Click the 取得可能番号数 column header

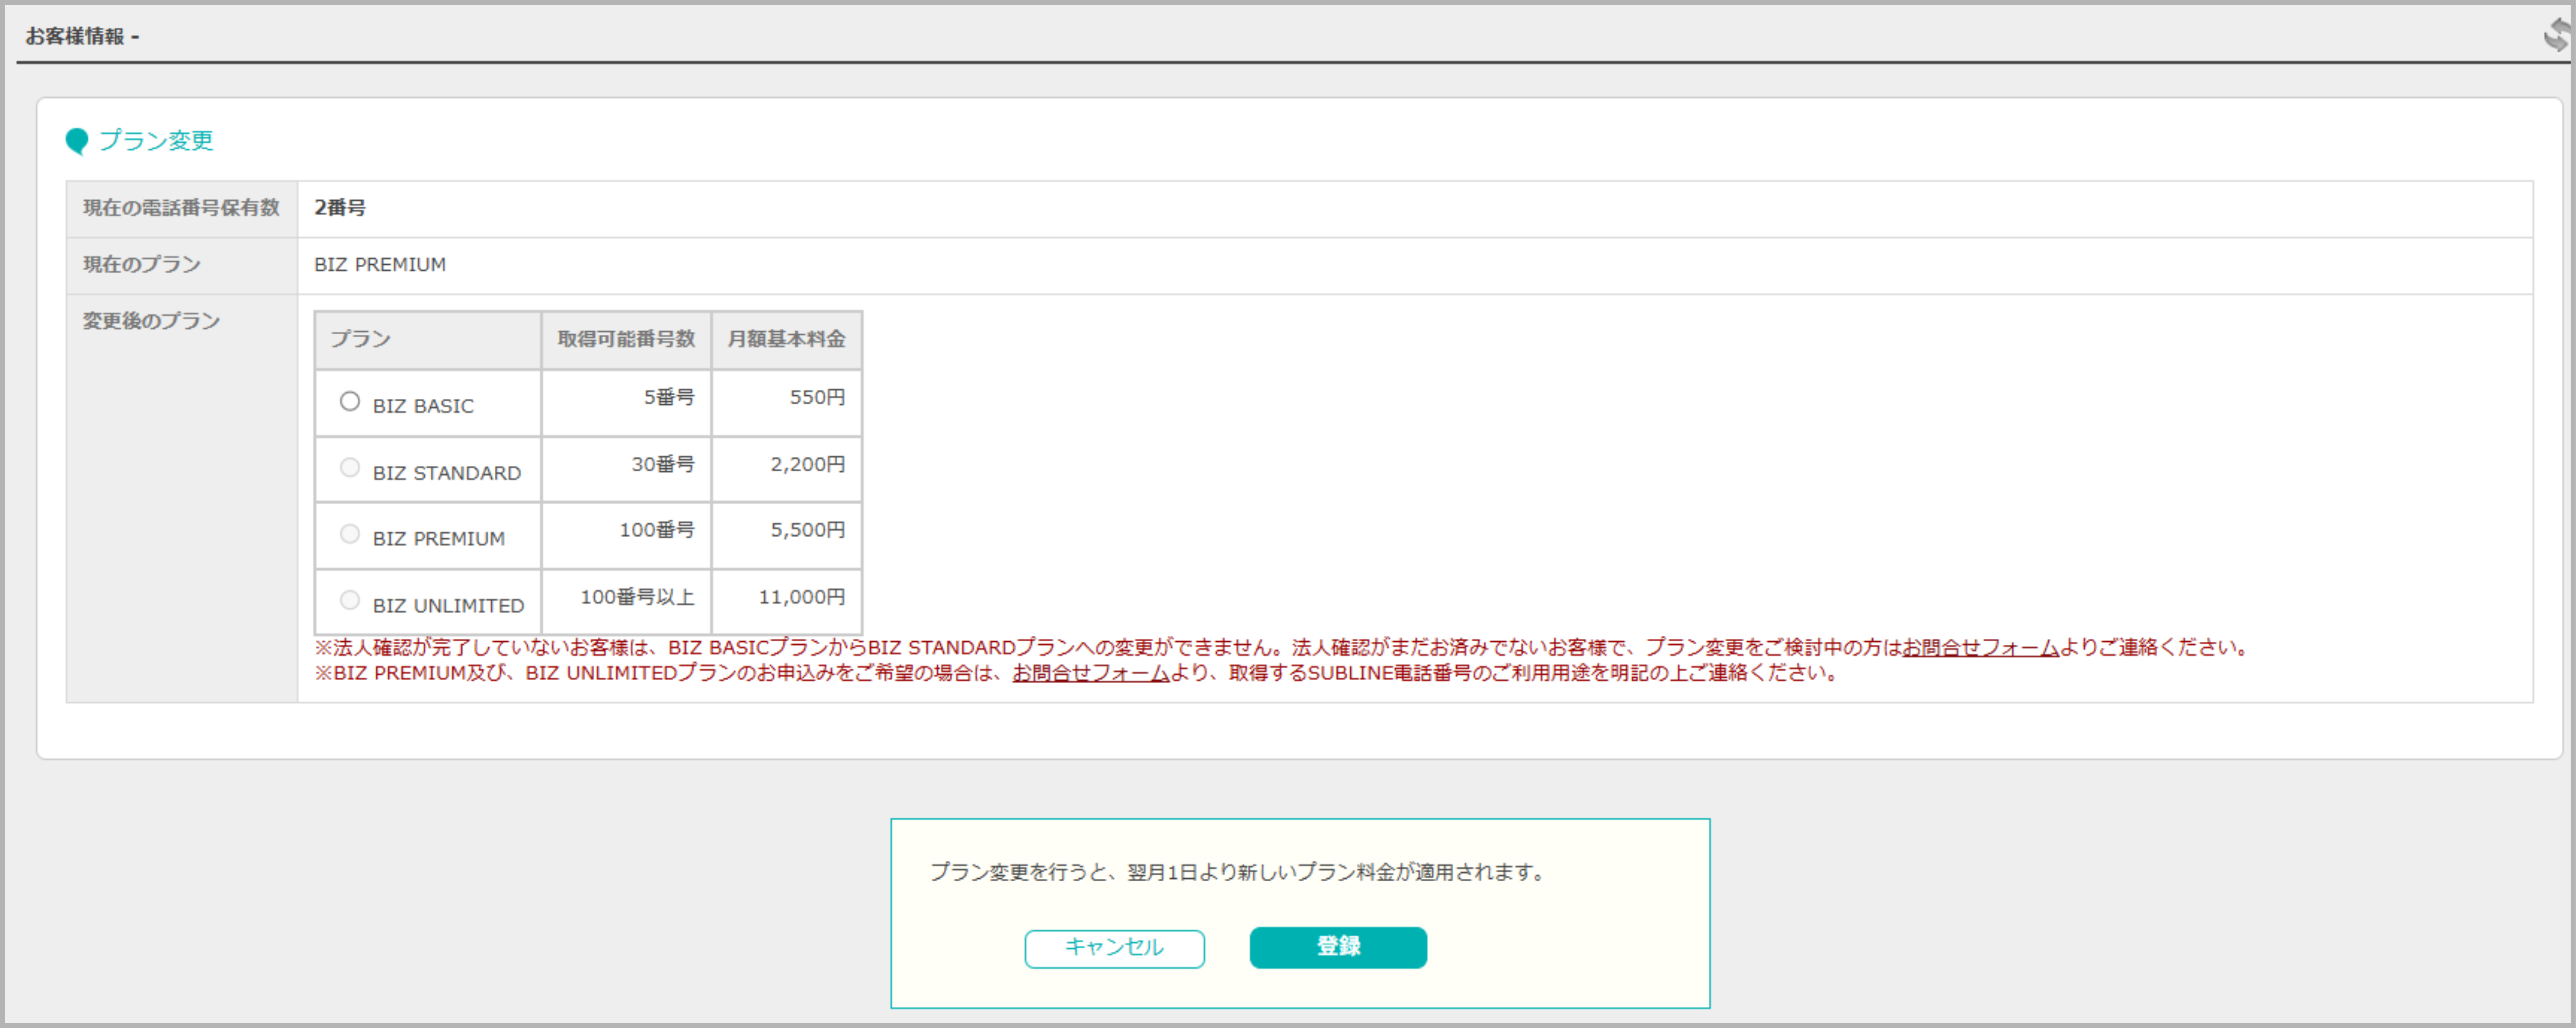[626, 339]
